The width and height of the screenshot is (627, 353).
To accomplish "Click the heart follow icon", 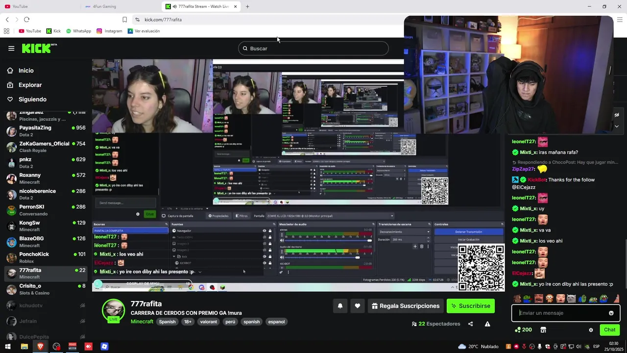I will (358, 306).
